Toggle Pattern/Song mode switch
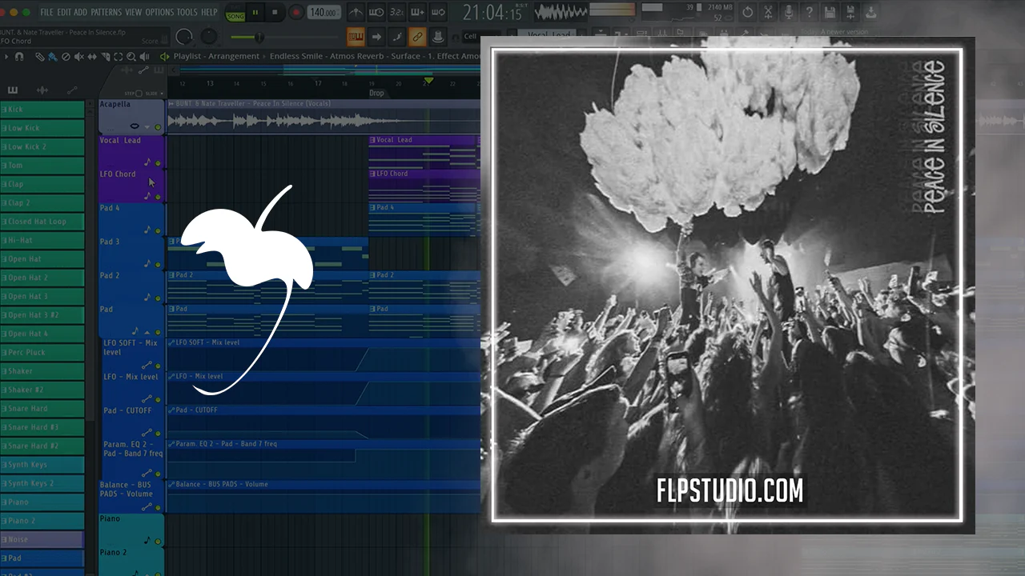This screenshot has height=576, width=1025. (x=235, y=14)
